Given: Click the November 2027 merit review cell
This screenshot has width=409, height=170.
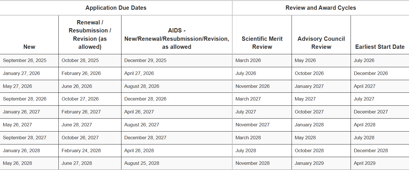Looking at the screenshot, I should pos(252,125).
